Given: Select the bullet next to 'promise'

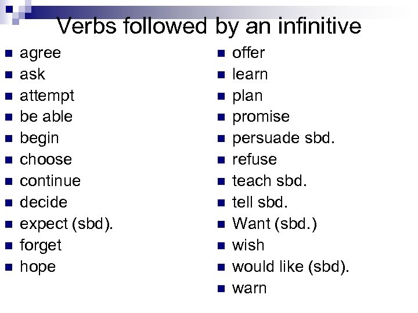Looking at the screenshot, I should [x=219, y=118].
